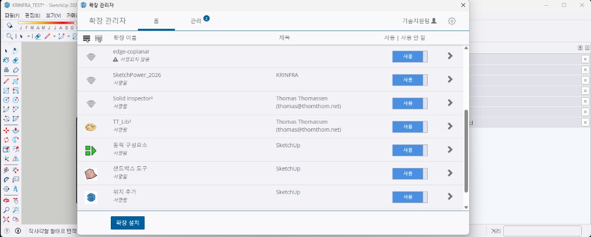Pick the Follow Me tool

(16, 140)
